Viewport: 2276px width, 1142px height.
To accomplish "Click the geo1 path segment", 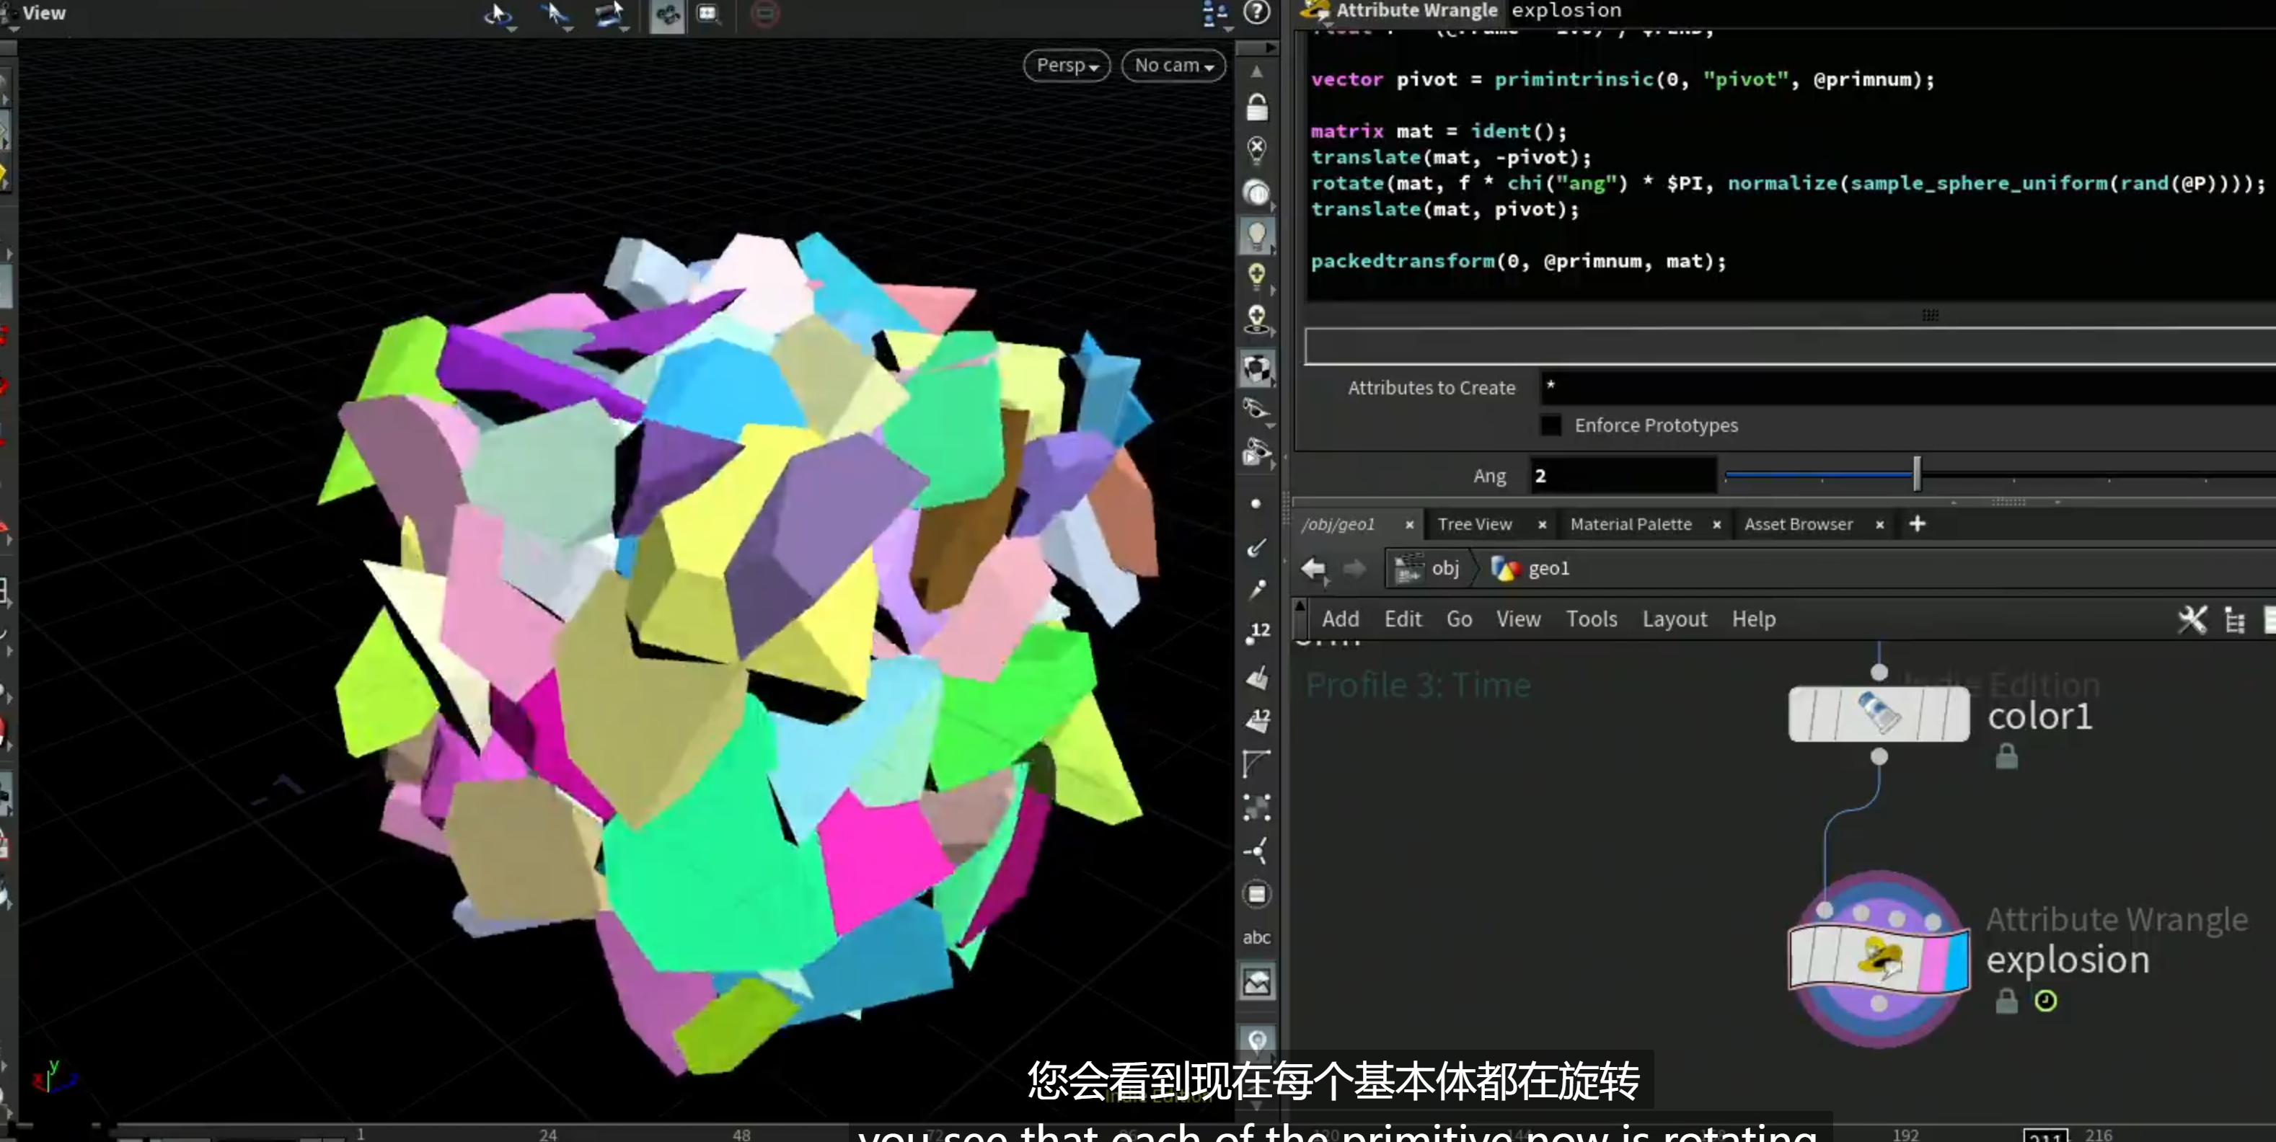I will (1530, 569).
